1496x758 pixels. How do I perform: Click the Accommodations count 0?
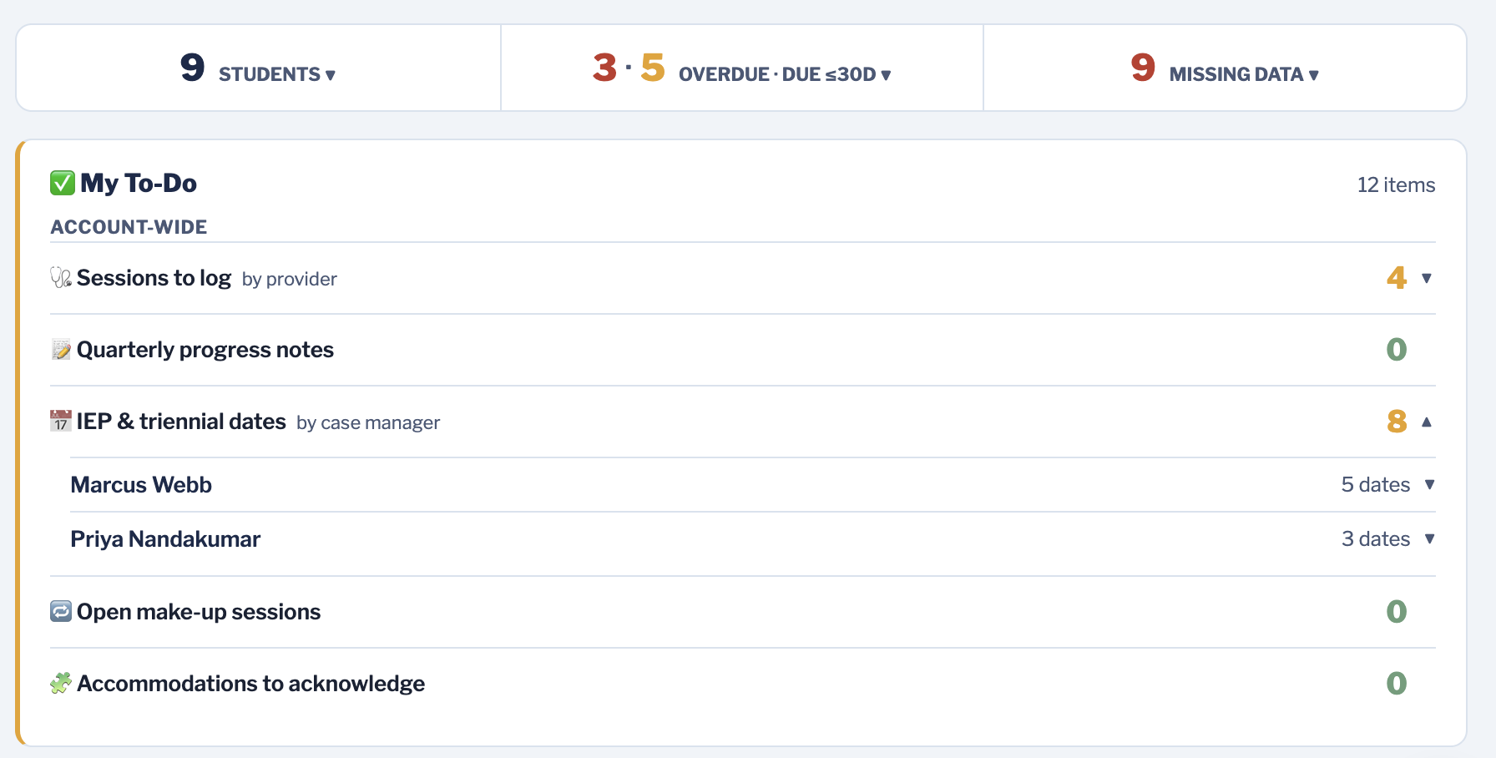[x=1397, y=684]
